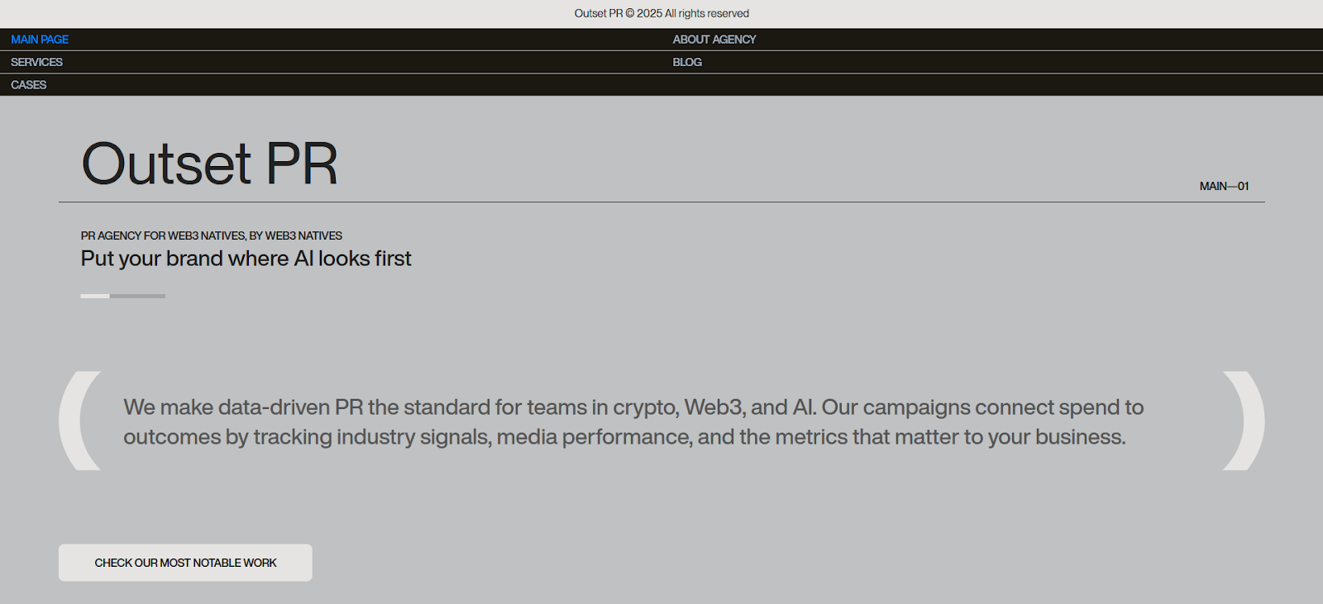Select the white active slide progress segment

tap(95, 296)
